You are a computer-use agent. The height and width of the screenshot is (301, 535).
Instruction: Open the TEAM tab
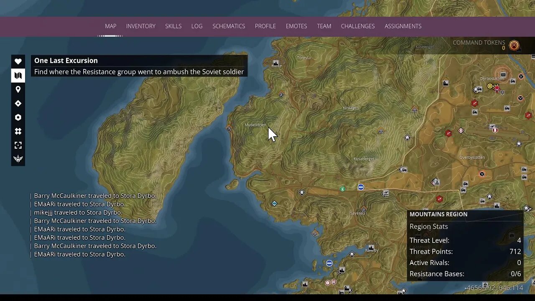coord(324,26)
